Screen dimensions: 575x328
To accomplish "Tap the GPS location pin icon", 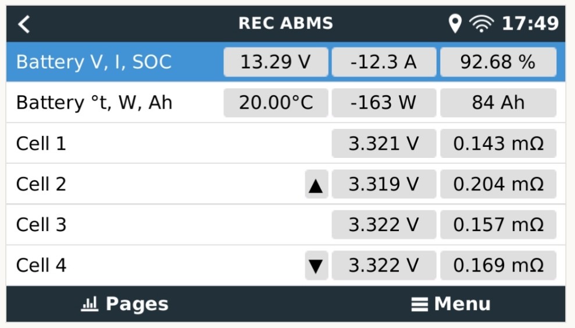I will (455, 24).
